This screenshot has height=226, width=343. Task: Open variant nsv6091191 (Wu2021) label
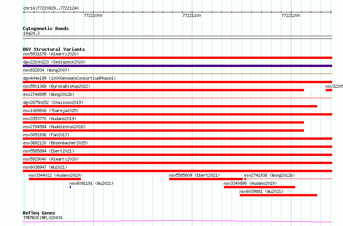coord(91,183)
